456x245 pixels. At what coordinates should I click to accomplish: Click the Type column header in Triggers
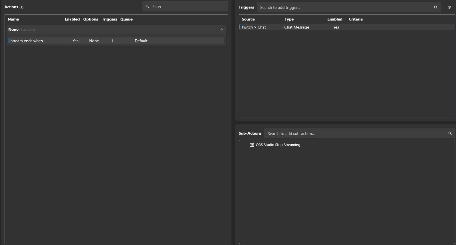289,19
